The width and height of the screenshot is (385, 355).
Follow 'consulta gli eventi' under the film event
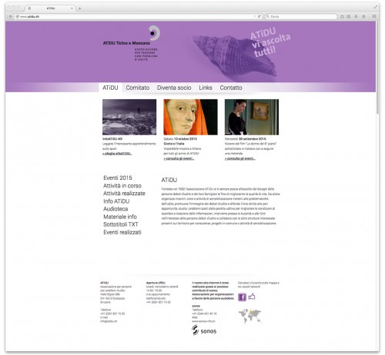pyautogui.click(x=240, y=158)
